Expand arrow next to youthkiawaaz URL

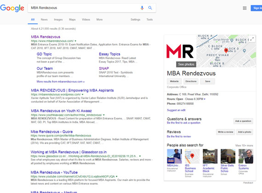tap(104, 115)
